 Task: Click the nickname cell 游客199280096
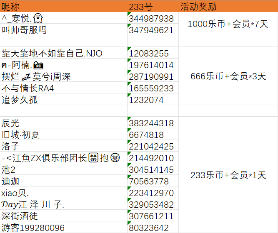point(63,228)
